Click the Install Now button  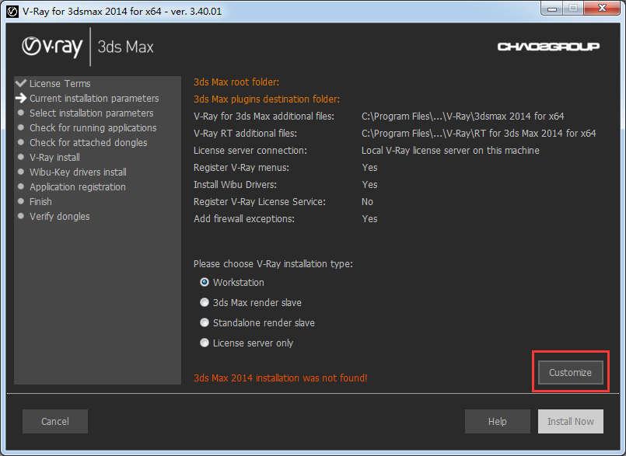(570, 422)
